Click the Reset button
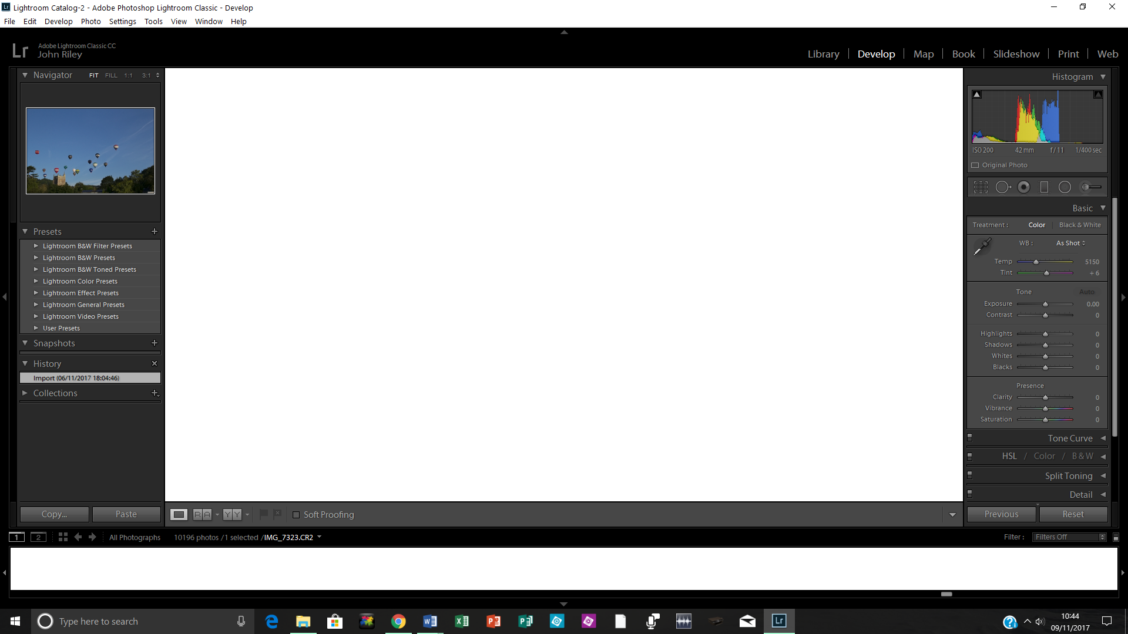This screenshot has height=634, width=1128. [1073, 514]
